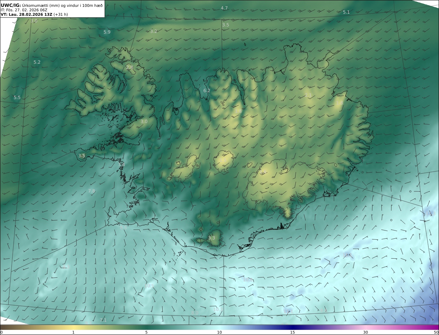
Task: Click the colorbar tick label '0'
Action: [x=1, y=332]
